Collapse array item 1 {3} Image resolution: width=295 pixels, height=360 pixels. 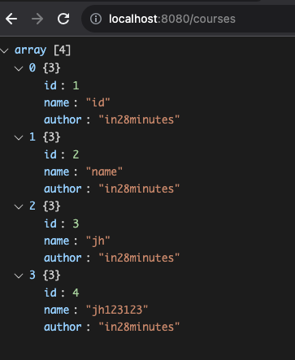[x=19, y=137]
